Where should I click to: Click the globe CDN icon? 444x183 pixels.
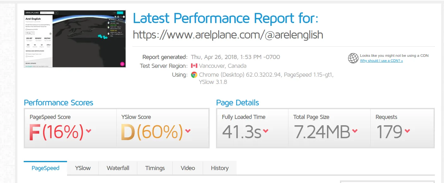coord(353,58)
